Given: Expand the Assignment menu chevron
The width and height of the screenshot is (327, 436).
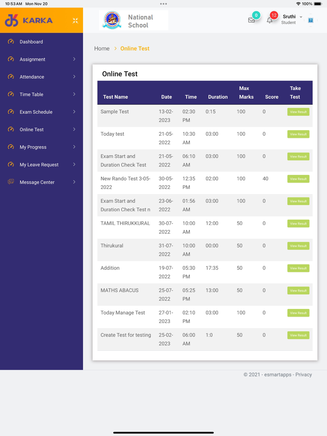Looking at the screenshot, I should (x=74, y=59).
